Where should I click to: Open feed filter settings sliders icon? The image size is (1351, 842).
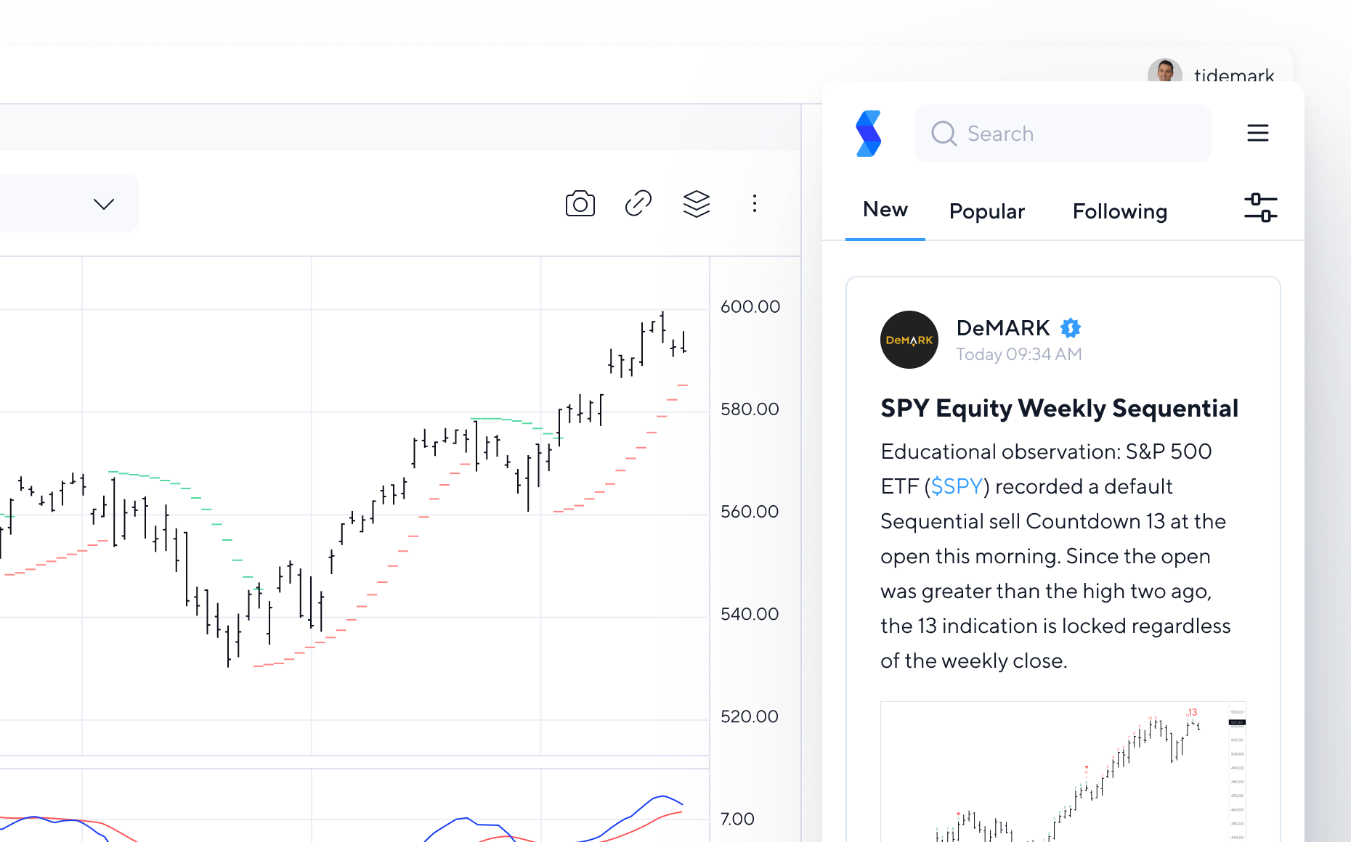tap(1261, 208)
